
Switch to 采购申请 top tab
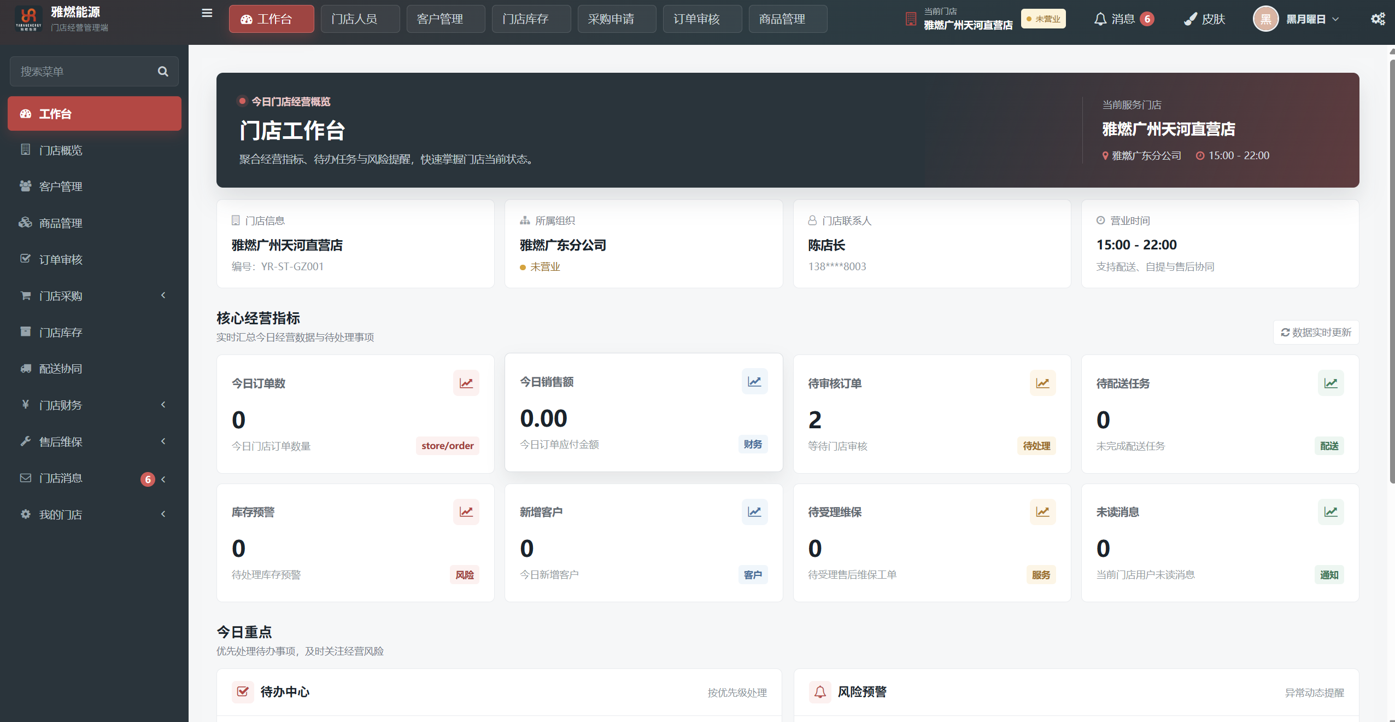coord(617,19)
